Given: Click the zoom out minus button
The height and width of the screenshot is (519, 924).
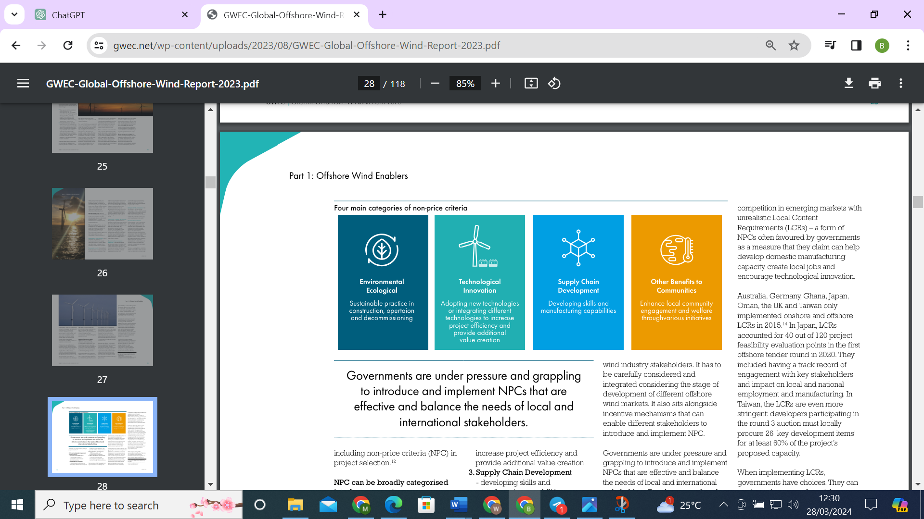Looking at the screenshot, I should tap(435, 83).
